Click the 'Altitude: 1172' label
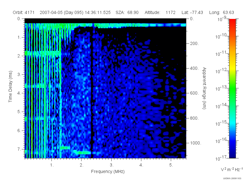 coord(160,12)
